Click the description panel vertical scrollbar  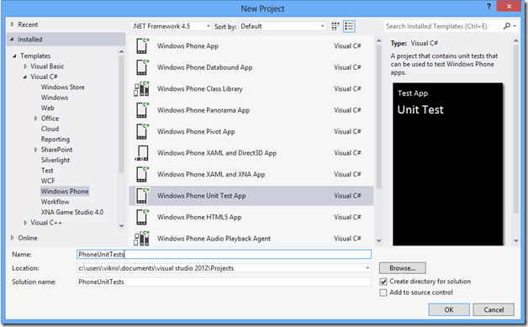516,128
